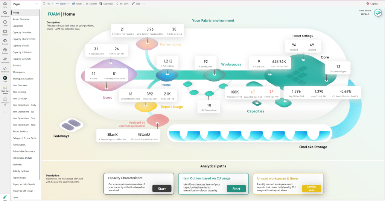This screenshot has height=201, width=385.
Task: Open the Browse folder icon
Action: coord(5,32)
